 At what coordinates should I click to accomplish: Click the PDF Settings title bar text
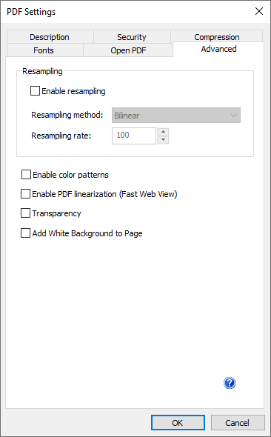[x=31, y=12]
